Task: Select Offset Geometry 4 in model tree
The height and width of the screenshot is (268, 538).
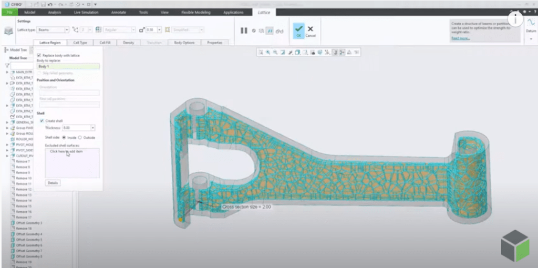Action: point(29,234)
